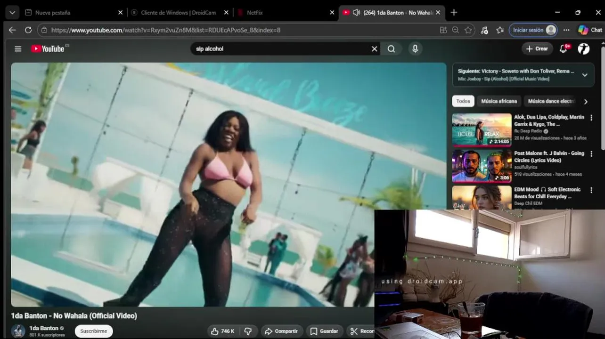Screen dimensions: 605x339
Task: Click Iniciar sesión in Edge toolbar
Action: click(x=533, y=30)
